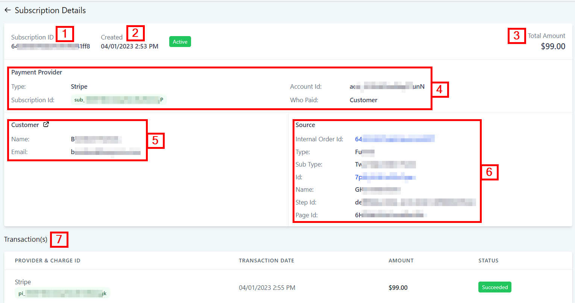
Task: Click the Status column header
Action: coord(488,261)
